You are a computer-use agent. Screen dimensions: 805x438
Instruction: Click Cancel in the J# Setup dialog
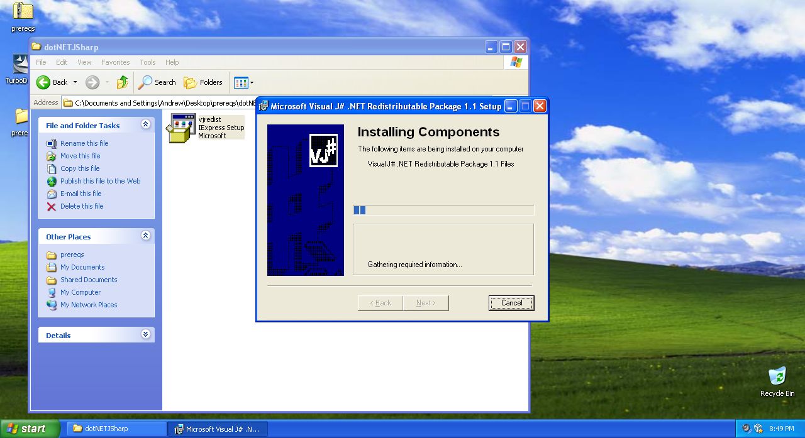tap(511, 303)
